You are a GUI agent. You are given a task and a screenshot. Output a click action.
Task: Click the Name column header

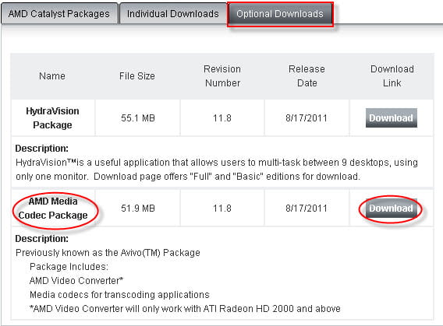point(52,76)
